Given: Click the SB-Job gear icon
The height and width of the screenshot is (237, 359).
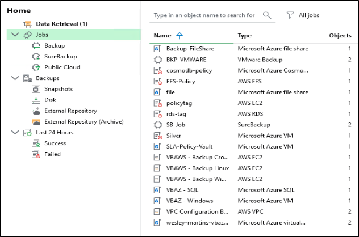Looking at the screenshot, I should 158,125.
